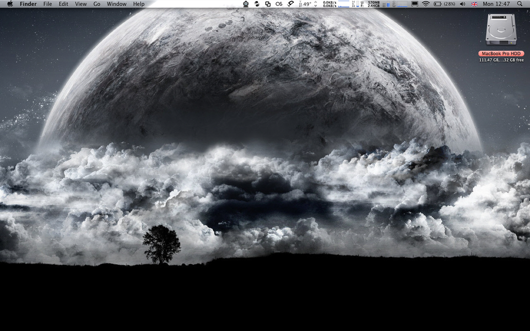The image size is (530, 331).
Task: Click the memory usage 570MB monitor
Action: [x=366, y=4]
